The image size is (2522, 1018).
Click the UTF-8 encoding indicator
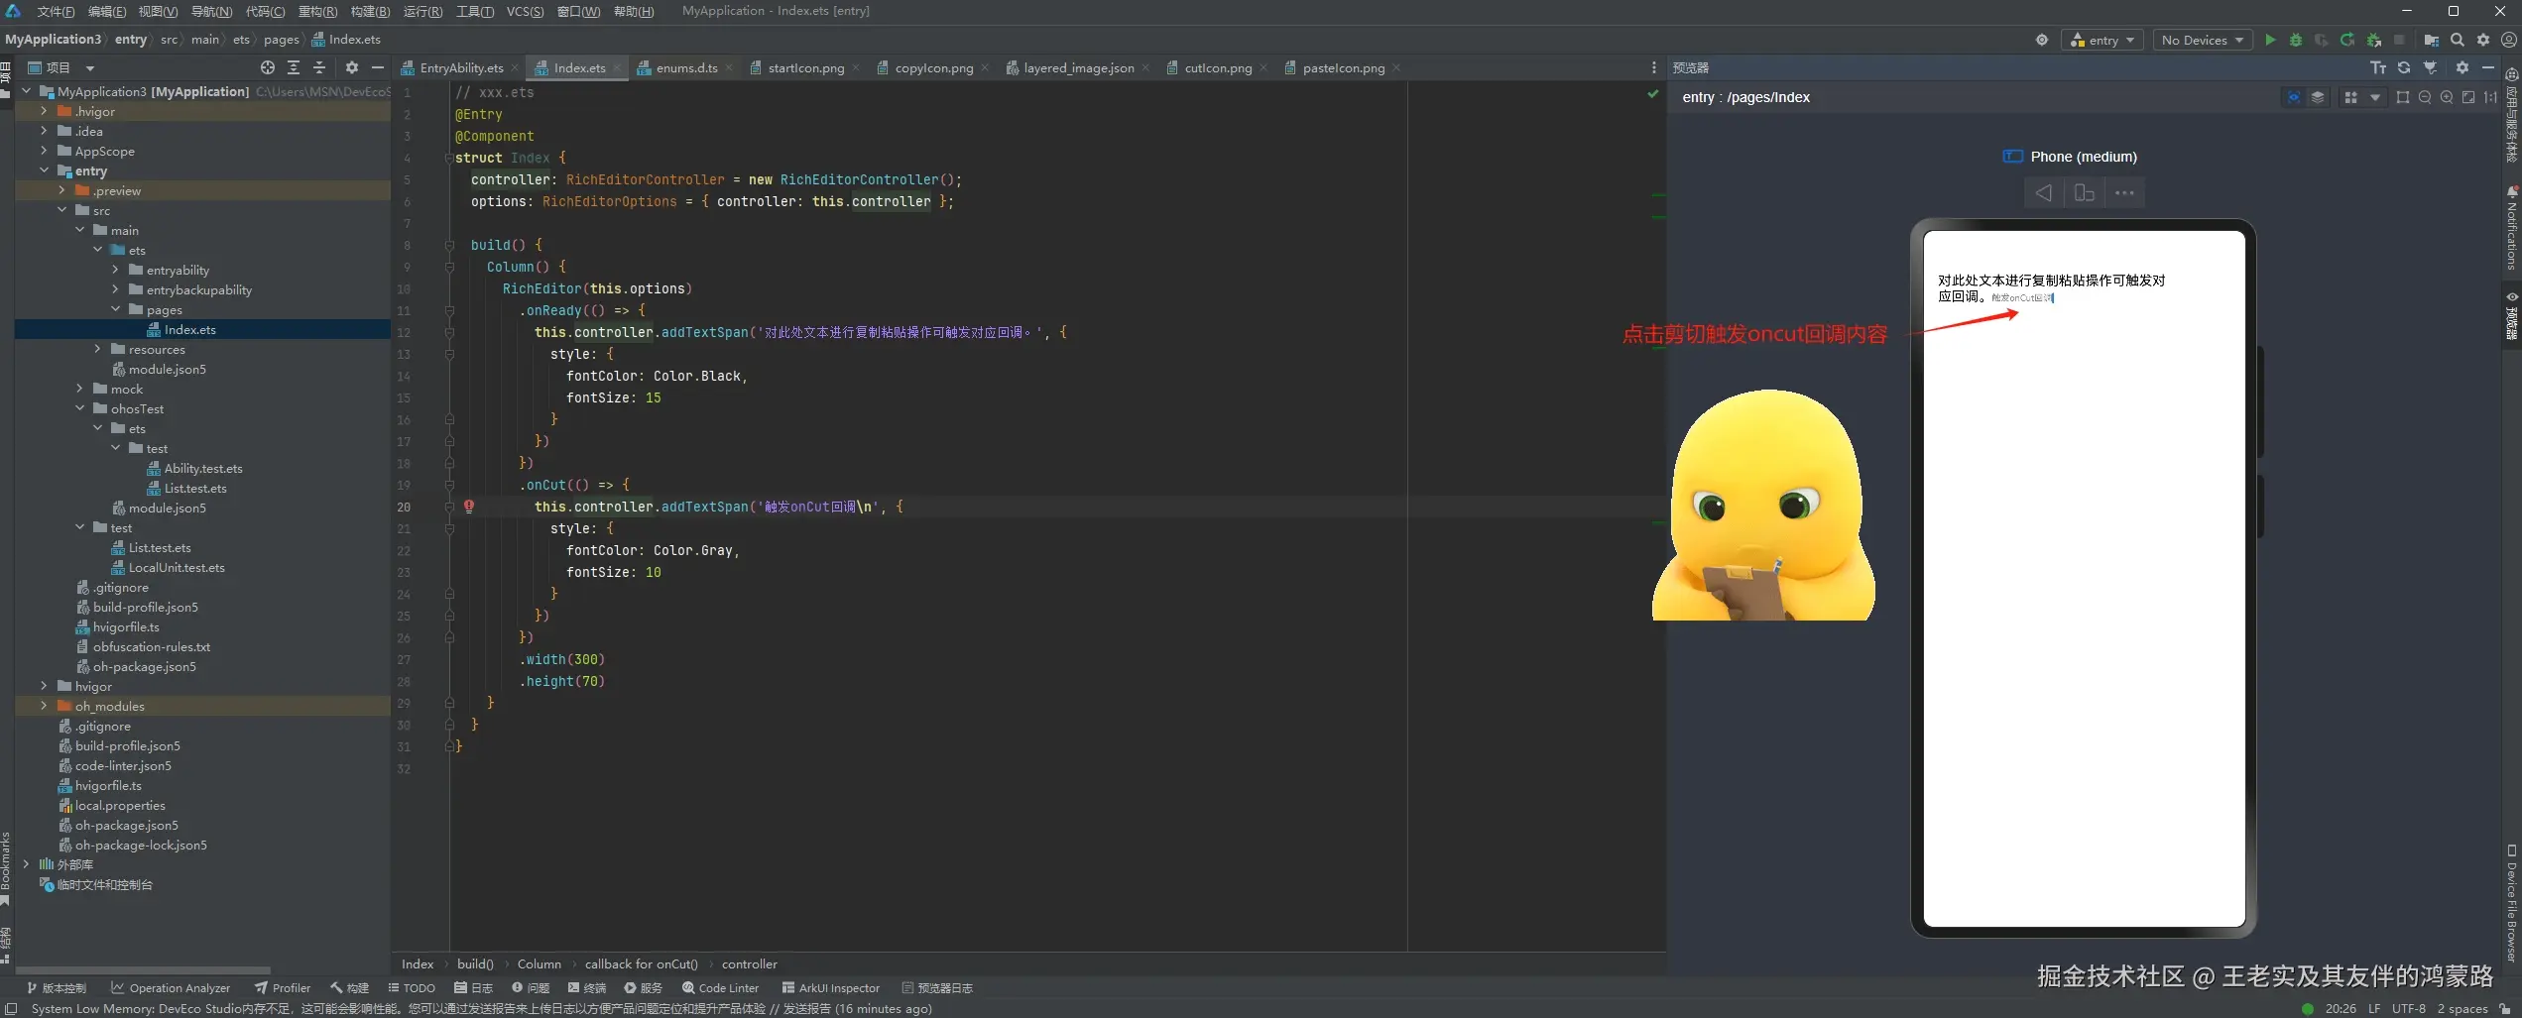click(2408, 1009)
